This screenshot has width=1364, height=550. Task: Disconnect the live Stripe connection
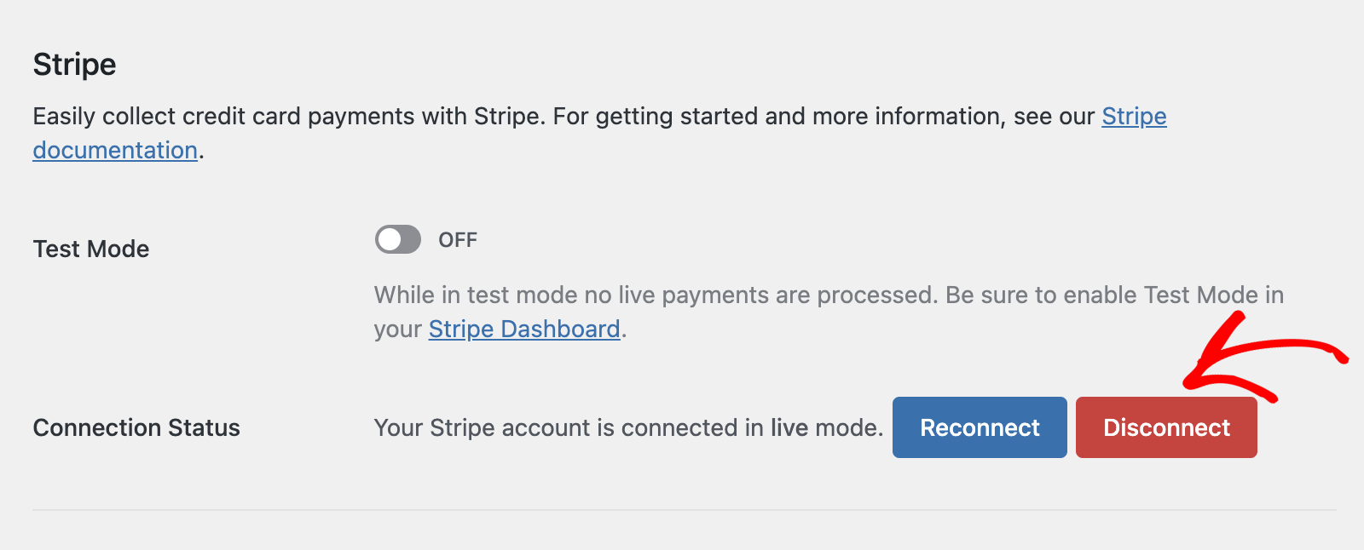(x=1166, y=427)
